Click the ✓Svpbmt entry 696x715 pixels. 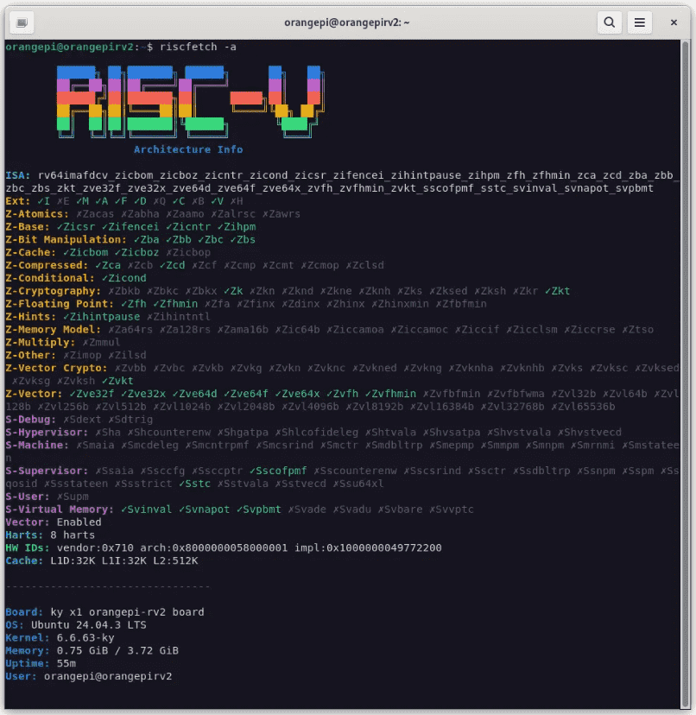258,509
